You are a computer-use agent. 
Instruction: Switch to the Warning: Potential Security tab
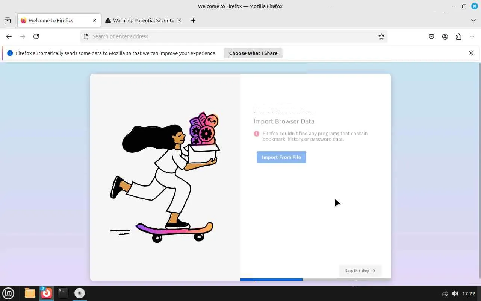coord(143,20)
